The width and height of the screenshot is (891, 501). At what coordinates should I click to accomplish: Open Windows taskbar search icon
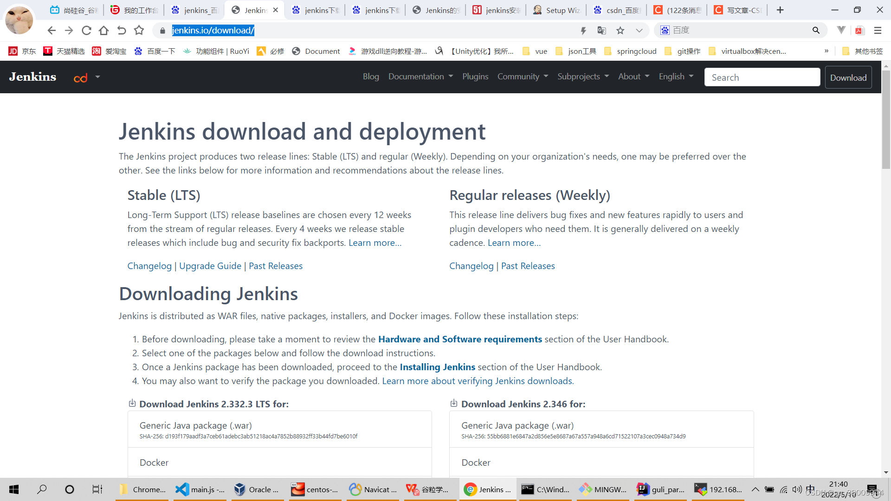pos(42,489)
